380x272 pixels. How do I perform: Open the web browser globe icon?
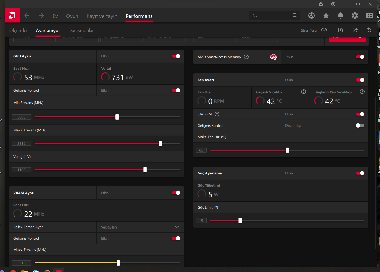click(x=311, y=16)
